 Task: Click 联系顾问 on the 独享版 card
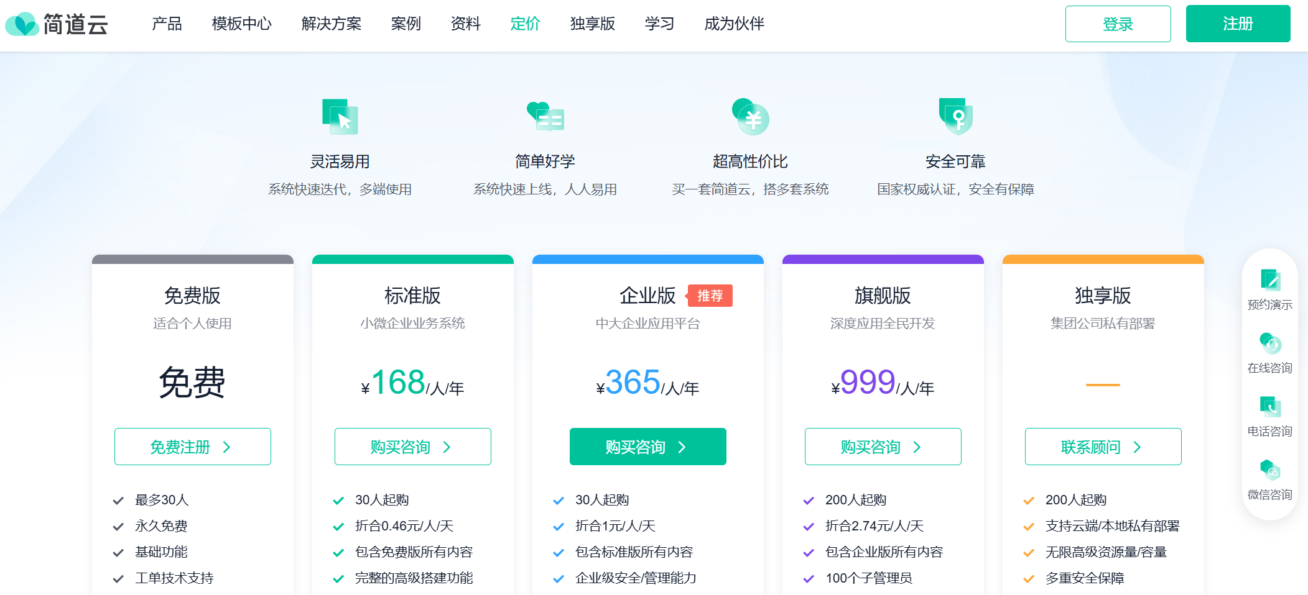1103,447
